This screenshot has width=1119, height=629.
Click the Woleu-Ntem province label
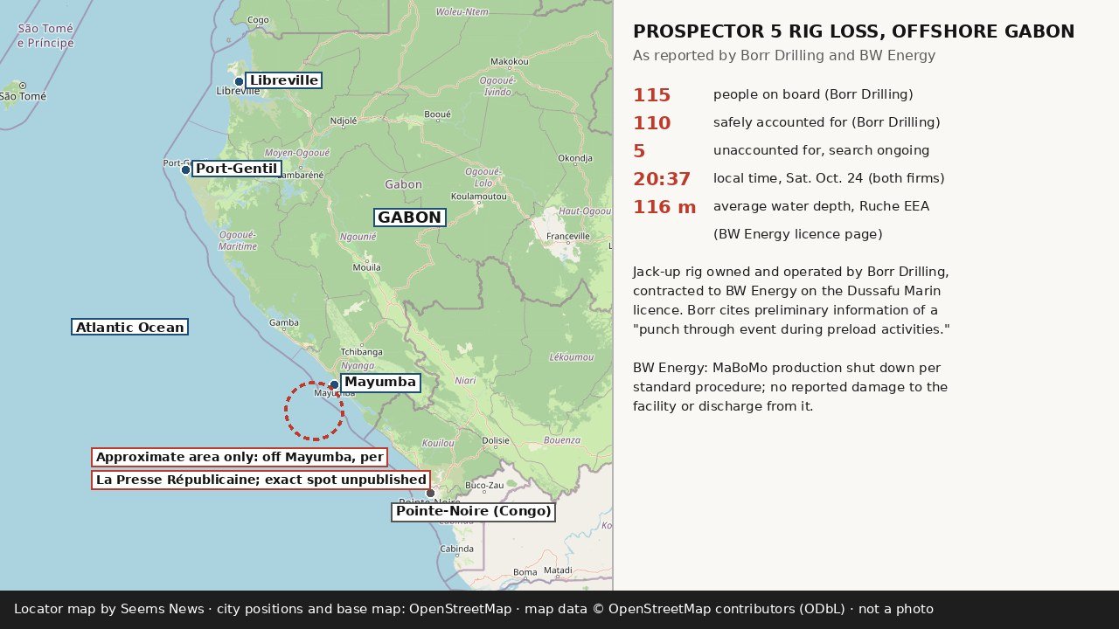pyautogui.click(x=462, y=12)
